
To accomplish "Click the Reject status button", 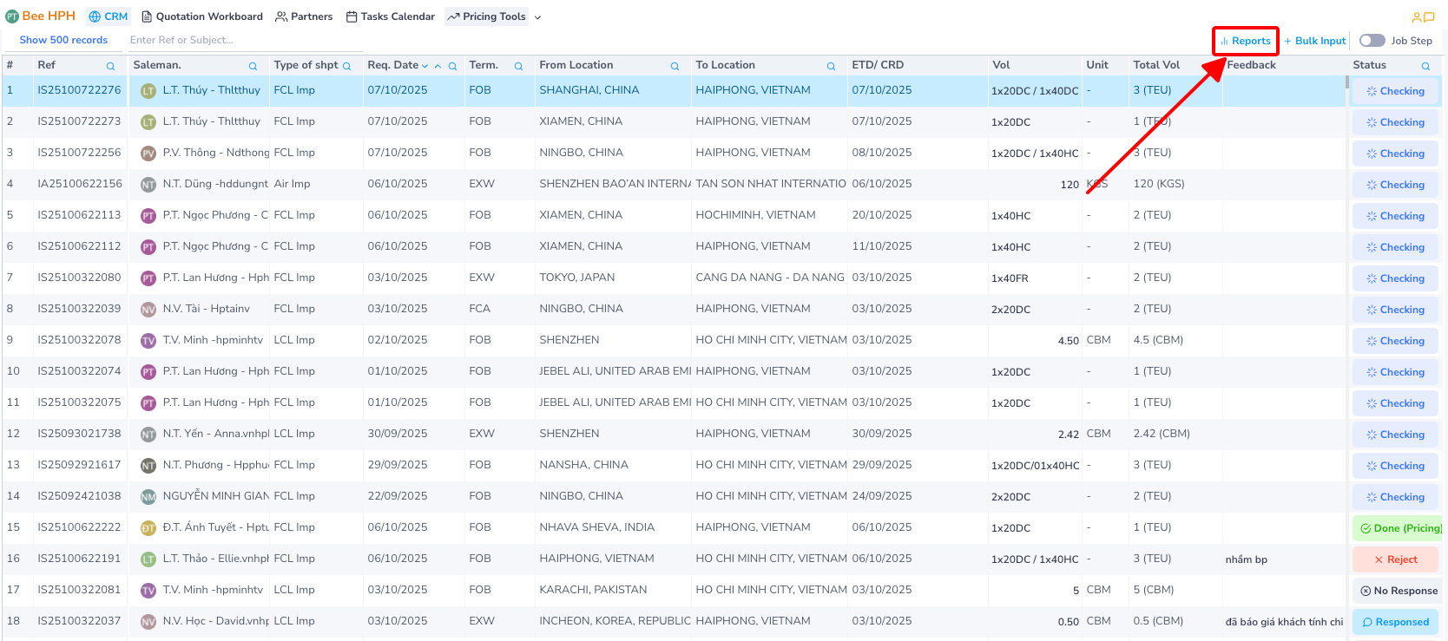I will 1395,559.
